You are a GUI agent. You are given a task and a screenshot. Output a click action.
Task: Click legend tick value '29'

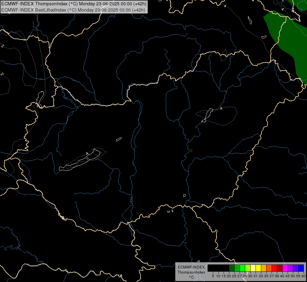tap(245, 276)
